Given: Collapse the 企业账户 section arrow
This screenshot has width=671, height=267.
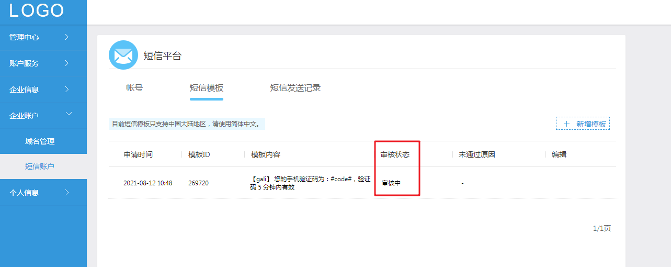Looking at the screenshot, I should click(69, 115).
